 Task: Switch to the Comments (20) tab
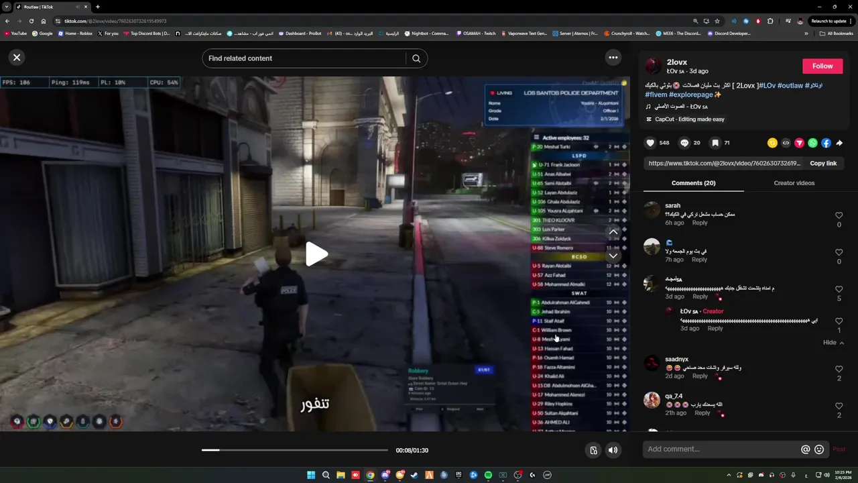click(693, 183)
